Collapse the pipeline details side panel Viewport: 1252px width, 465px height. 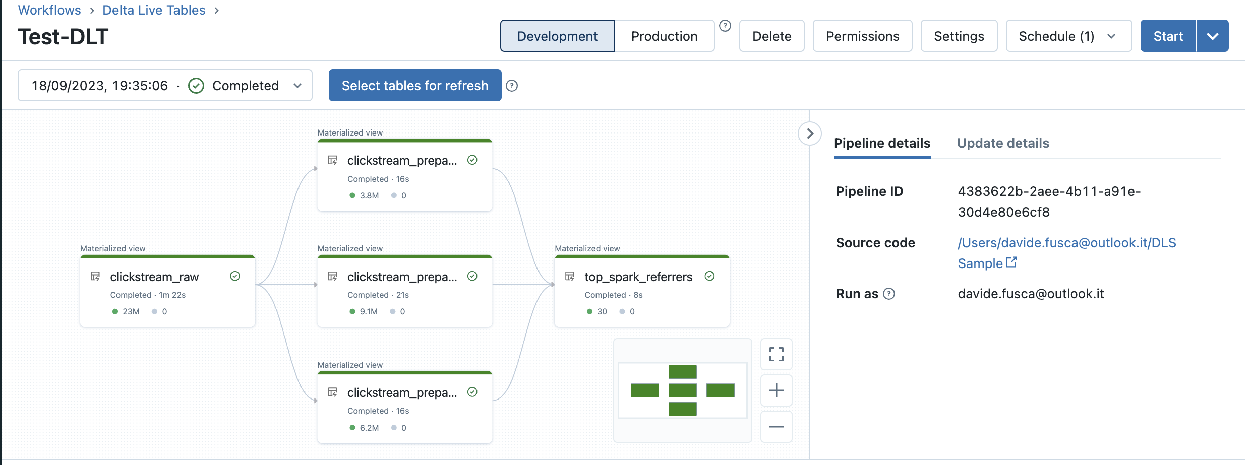(x=809, y=134)
